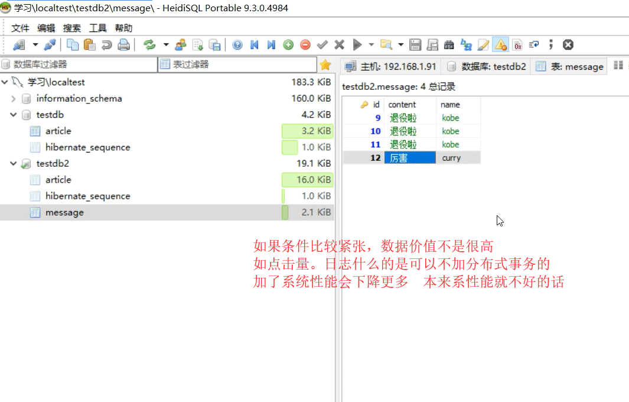Image resolution: width=629 pixels, height=402 pixels.
Task: Collapse the 学习\localtest session node
Action: (4, 82)
